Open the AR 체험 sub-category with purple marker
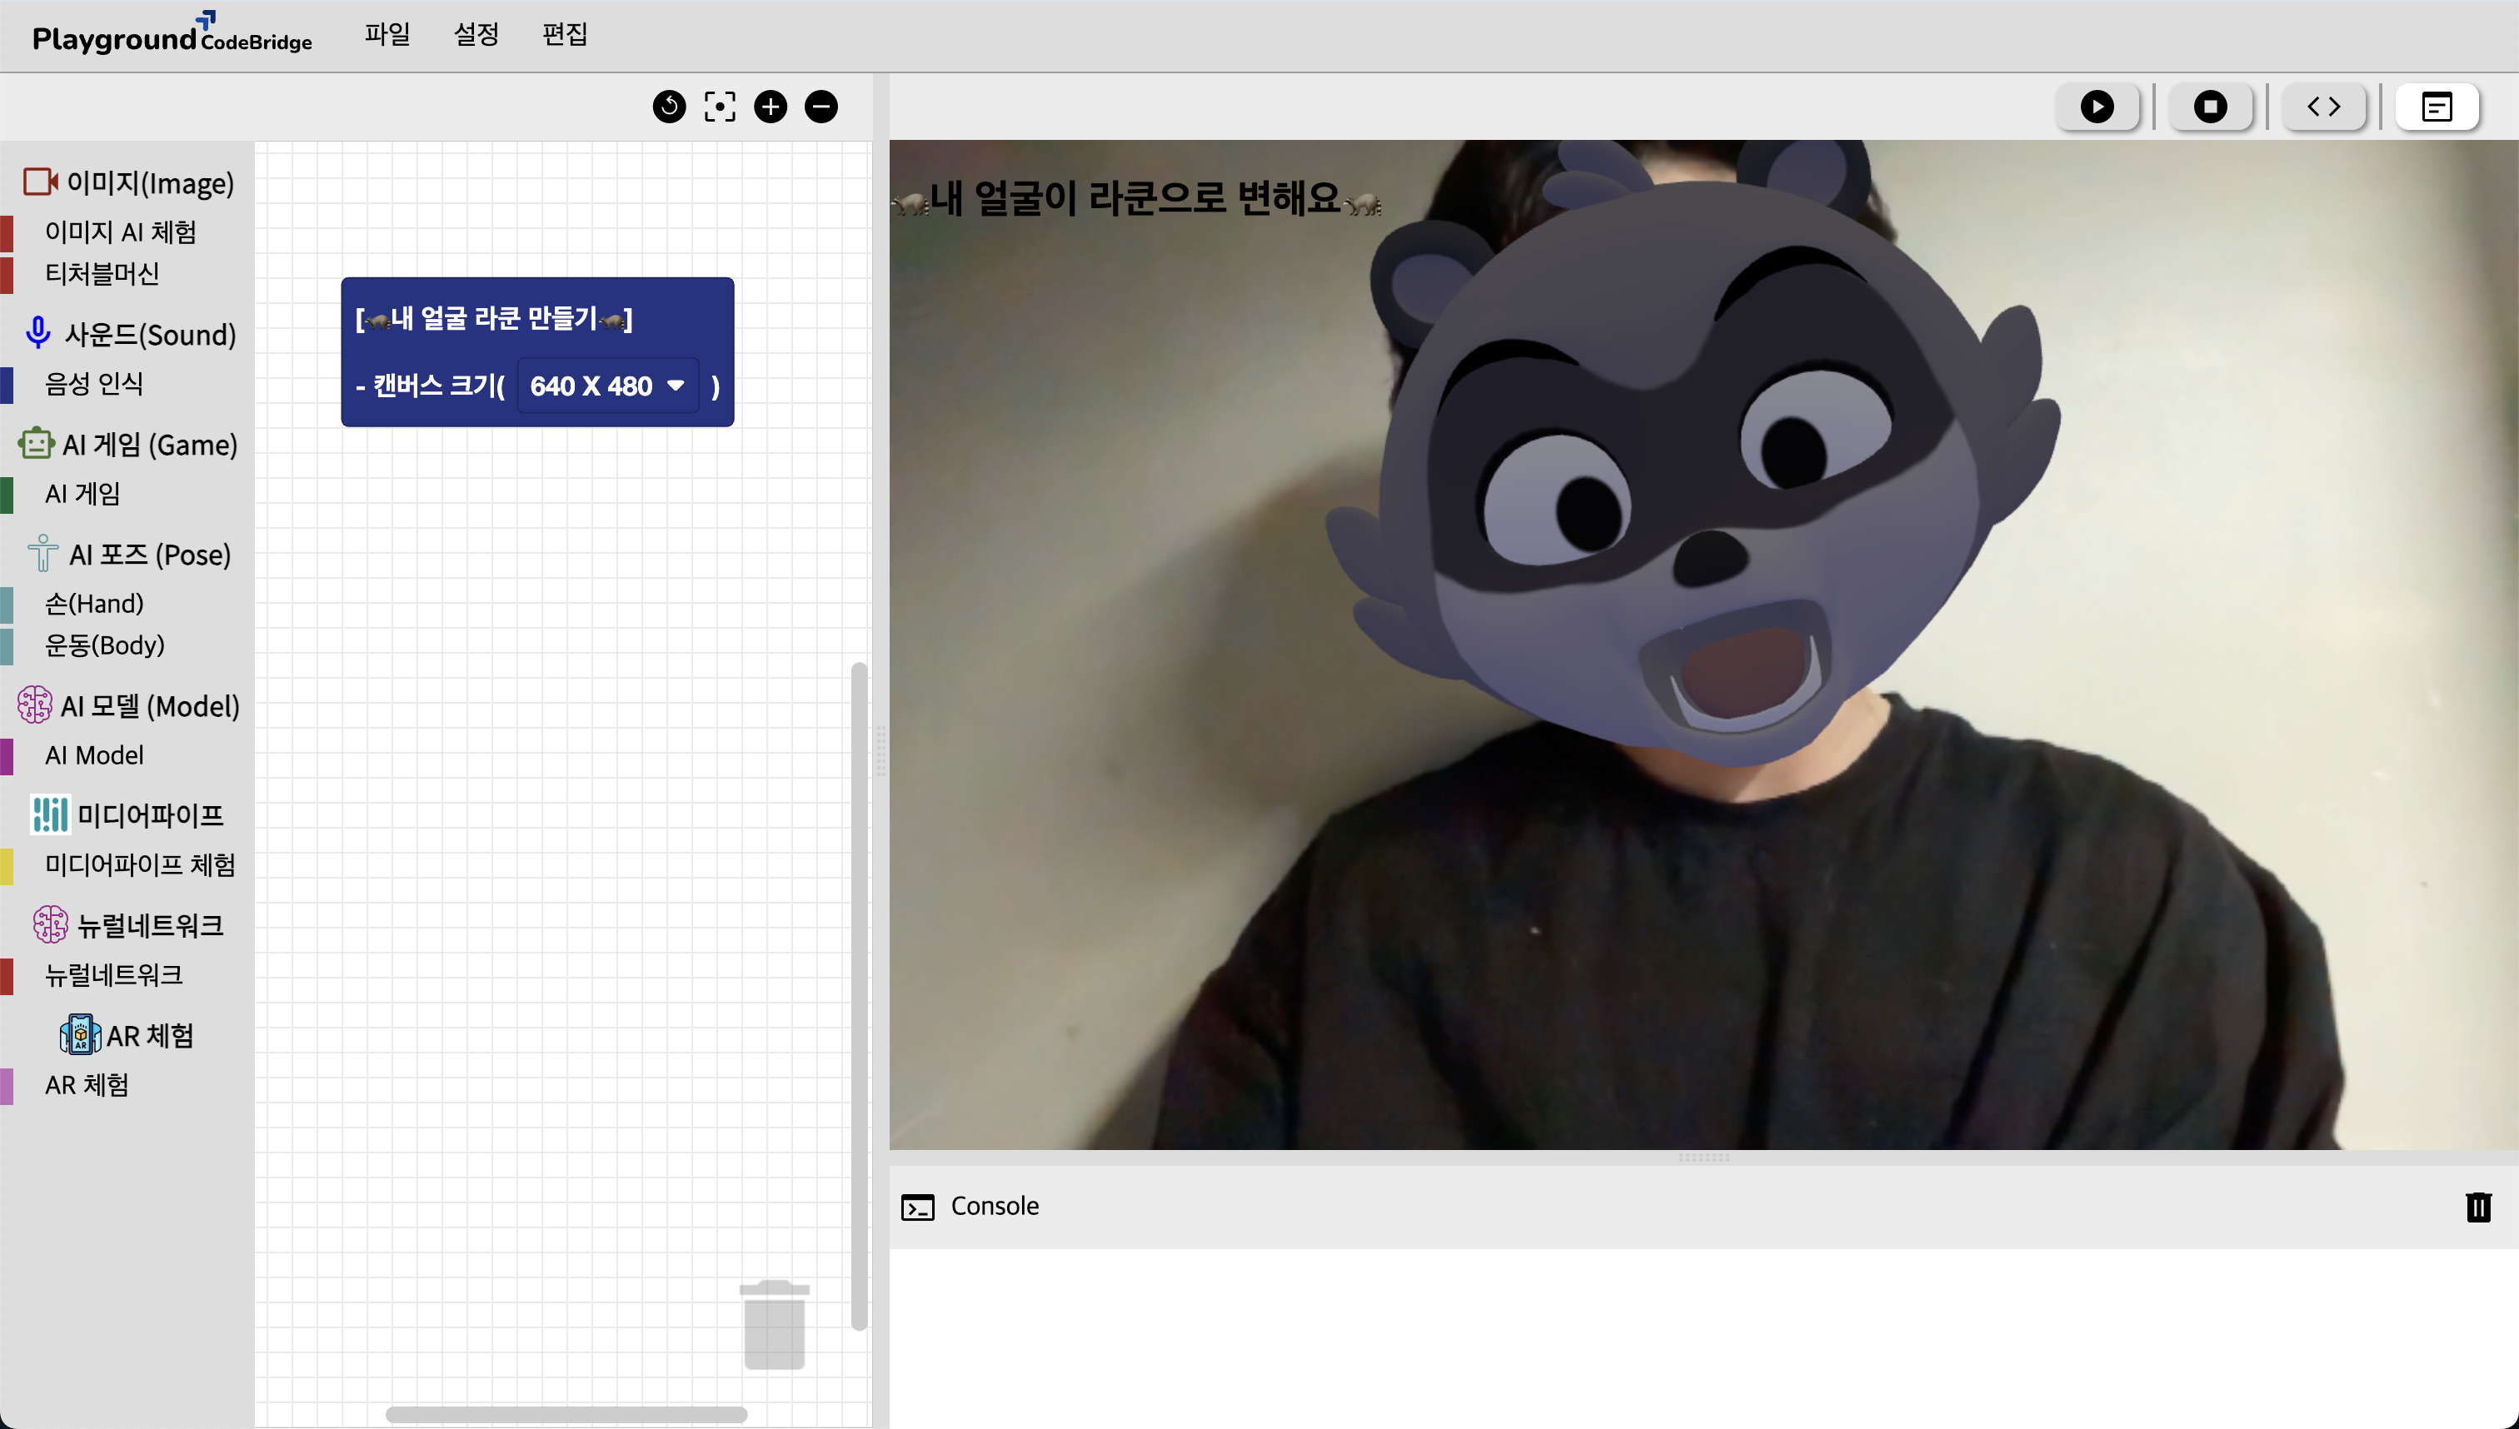This screenshot has width=2519, height=1429. coord(87,1084)
